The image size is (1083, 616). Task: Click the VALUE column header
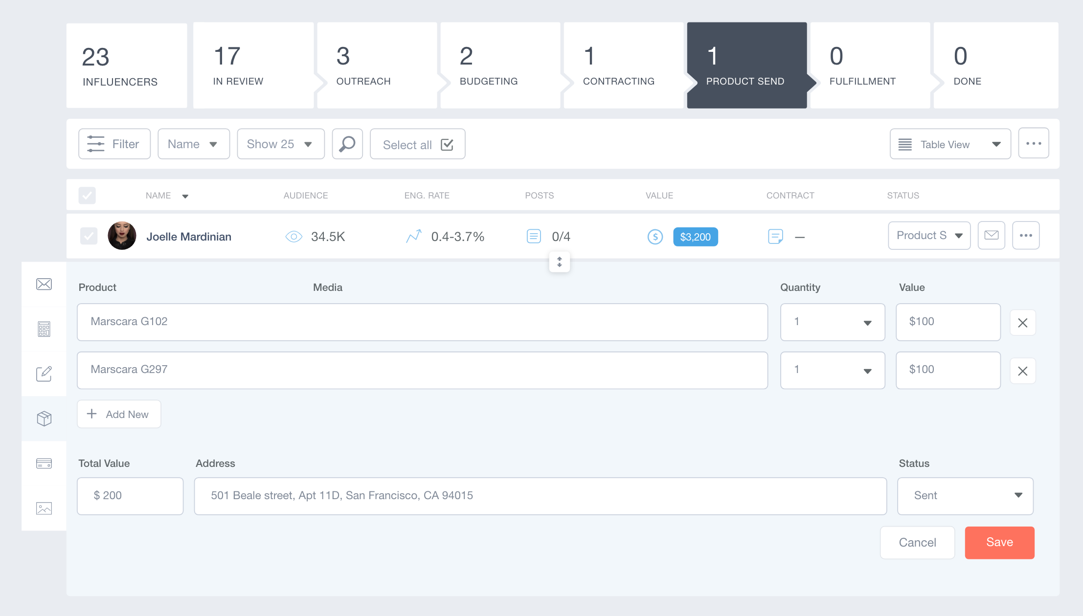coord(659,196)
